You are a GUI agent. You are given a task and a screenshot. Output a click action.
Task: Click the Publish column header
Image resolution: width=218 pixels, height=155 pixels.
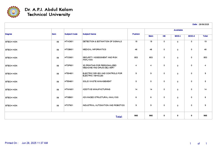tap(136, 34)
